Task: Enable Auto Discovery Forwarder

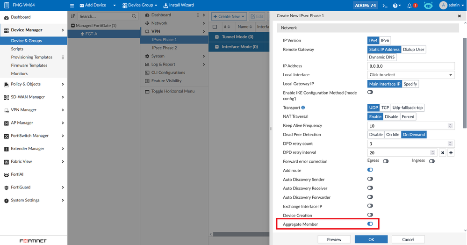Action: click(x=370, y=197)
